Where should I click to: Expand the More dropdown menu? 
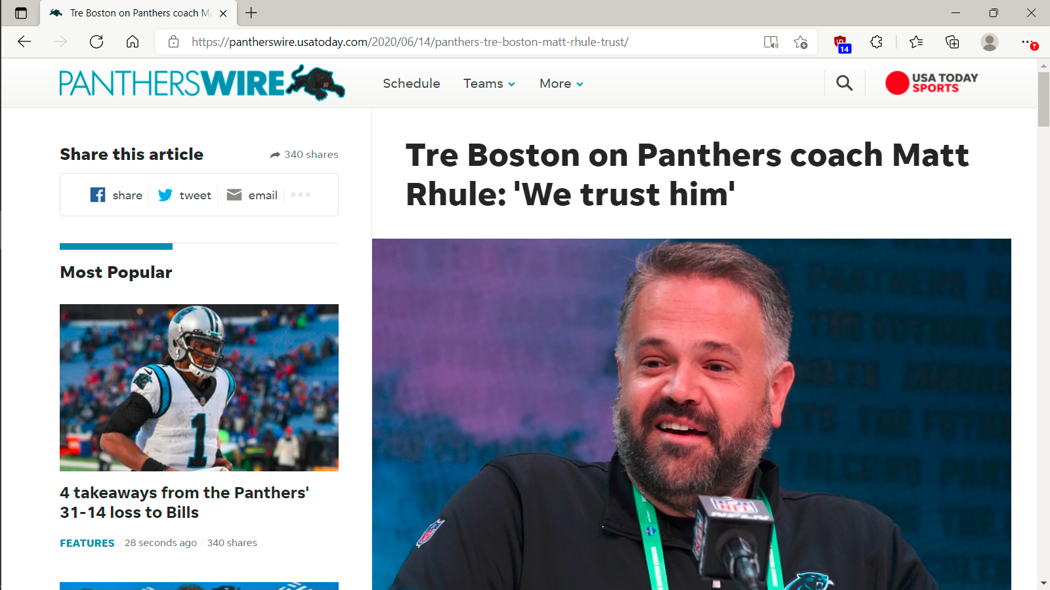561,83
